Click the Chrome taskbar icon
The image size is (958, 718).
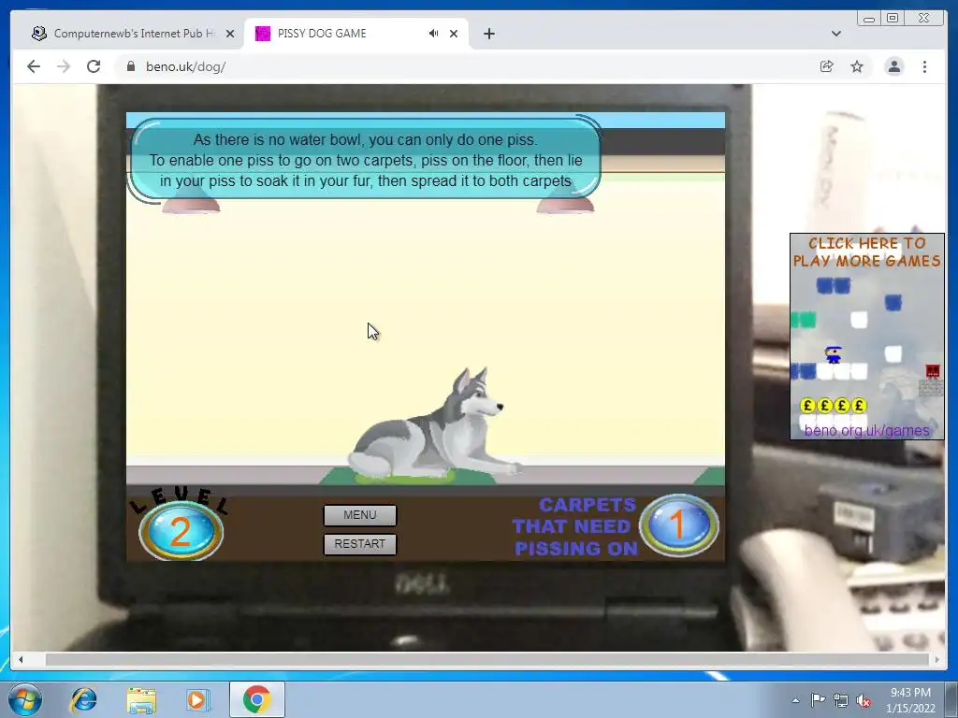256,699
